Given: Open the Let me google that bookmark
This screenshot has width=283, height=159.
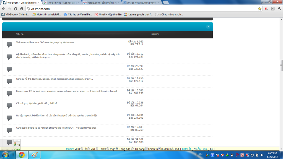Looking at the screenshot, I should [x=138, y=14].
